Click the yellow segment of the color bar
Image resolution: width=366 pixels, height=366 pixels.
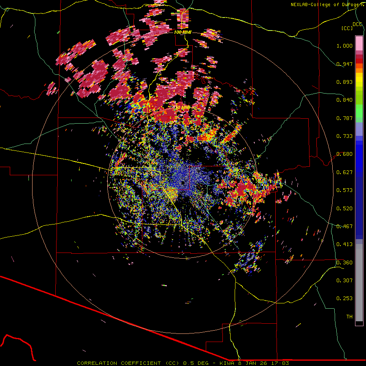point(359,80)
